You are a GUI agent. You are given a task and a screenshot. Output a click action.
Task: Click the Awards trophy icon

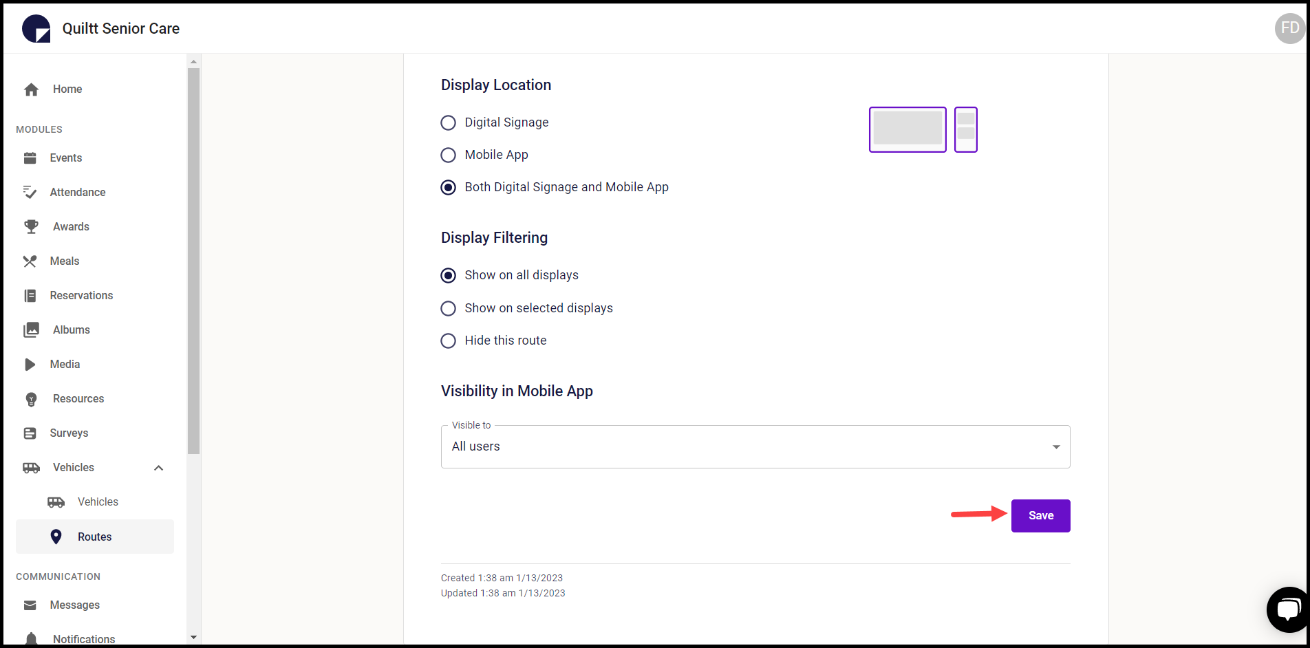coord(31,226)
